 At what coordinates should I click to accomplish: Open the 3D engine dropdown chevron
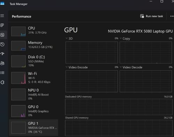coord(66,38)
